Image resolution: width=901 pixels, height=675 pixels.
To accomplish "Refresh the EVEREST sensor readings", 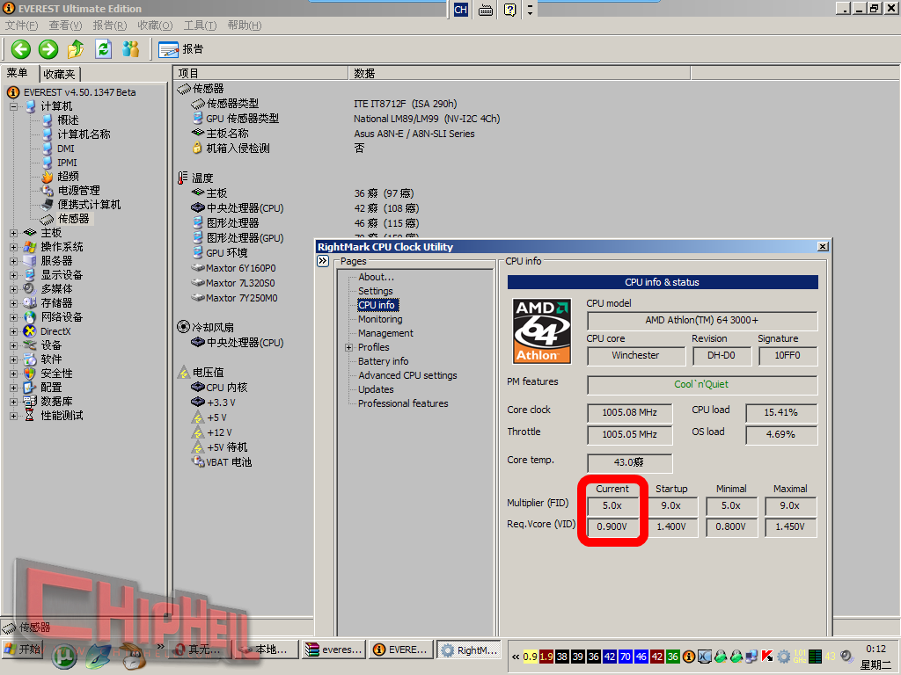I will coord(104,49).
